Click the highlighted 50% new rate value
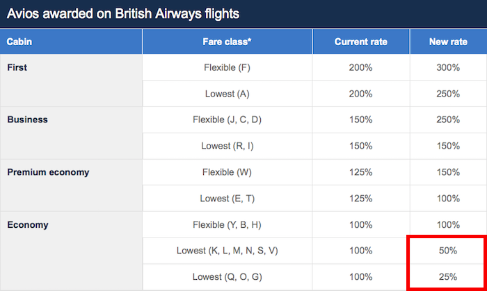Image resolution: width=487 pixels, height=291 pixels. (x=448, y=251)
